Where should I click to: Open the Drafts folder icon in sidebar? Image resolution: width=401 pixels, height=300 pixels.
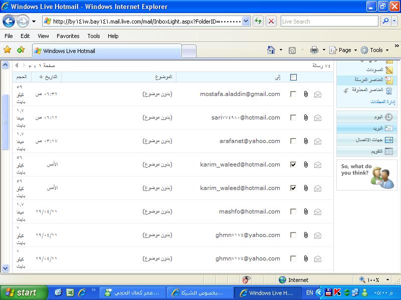pyautogui.click(x=389, y=69)
